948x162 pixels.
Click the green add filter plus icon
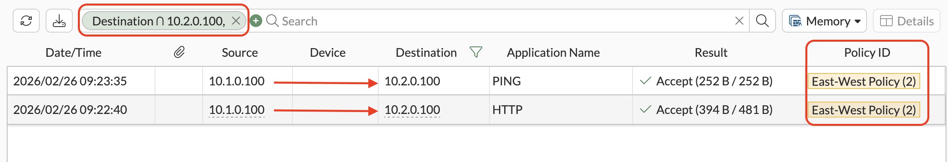[x=256, y=21]
